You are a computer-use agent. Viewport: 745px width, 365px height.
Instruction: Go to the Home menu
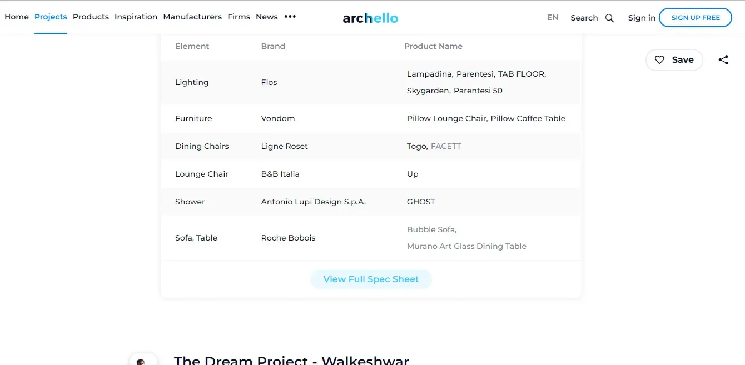(x=17, y=17)
